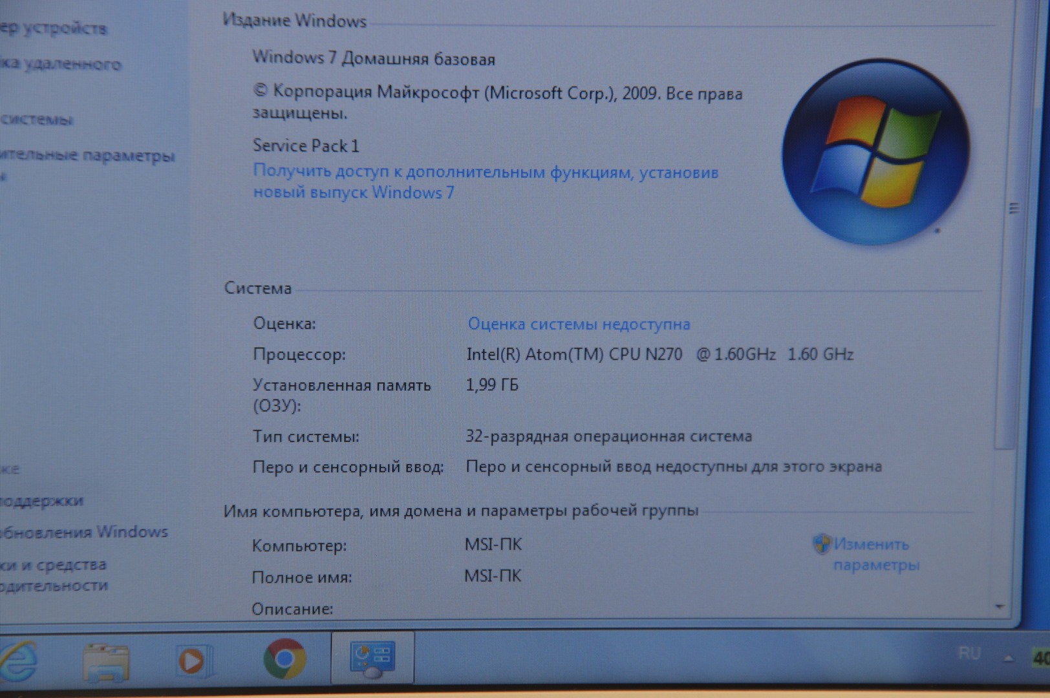Open the Windows Update sidebar link
This screenshot has width=1050, height=698.
[x=84, y=532]
